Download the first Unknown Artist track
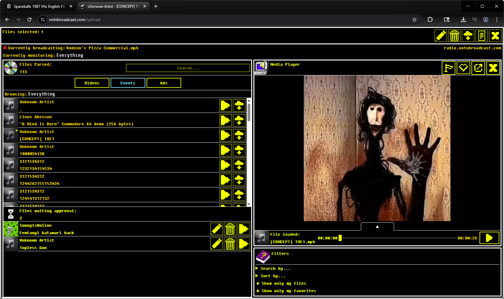 coord(239,105)
